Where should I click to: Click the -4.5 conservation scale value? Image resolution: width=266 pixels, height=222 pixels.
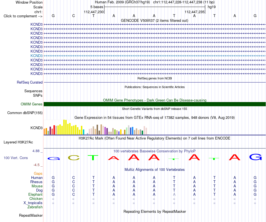[36, 165]
